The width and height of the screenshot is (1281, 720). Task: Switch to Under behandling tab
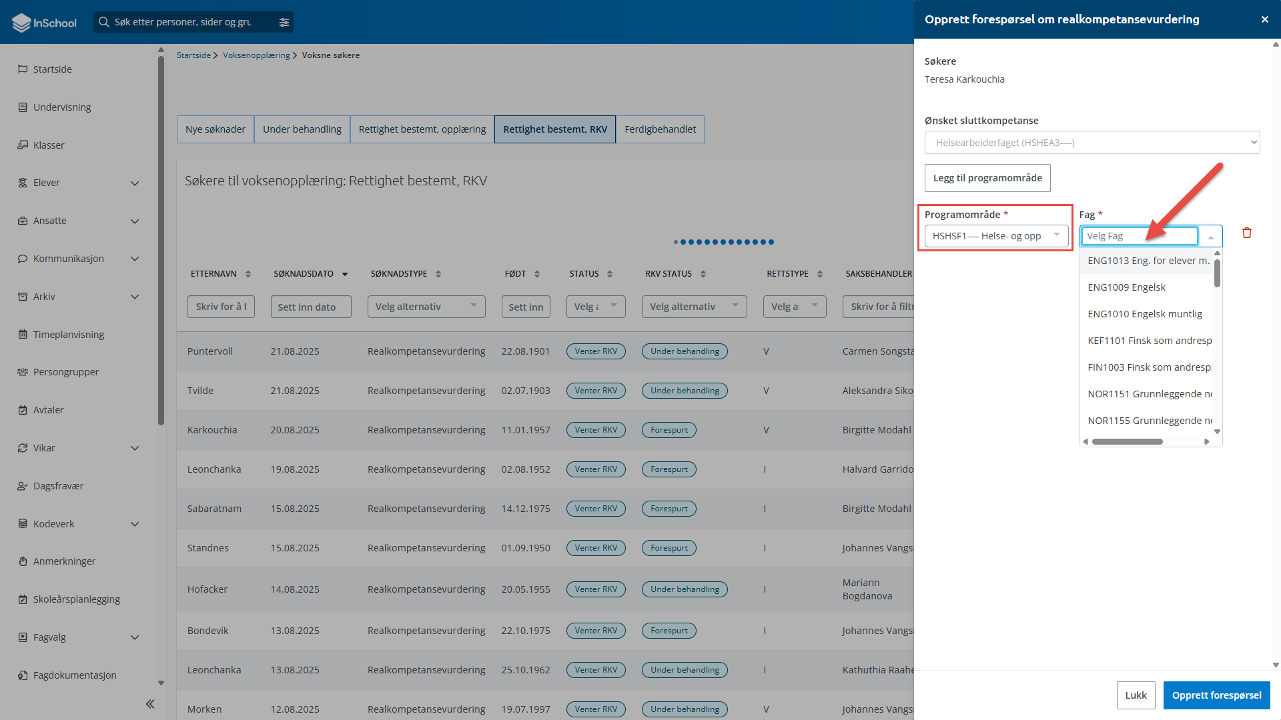302,129
